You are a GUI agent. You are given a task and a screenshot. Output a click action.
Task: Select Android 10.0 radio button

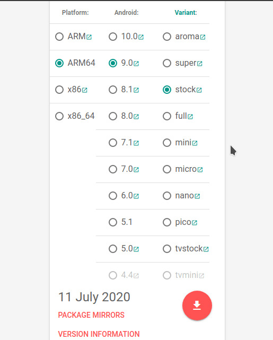[x=113, y=37]
